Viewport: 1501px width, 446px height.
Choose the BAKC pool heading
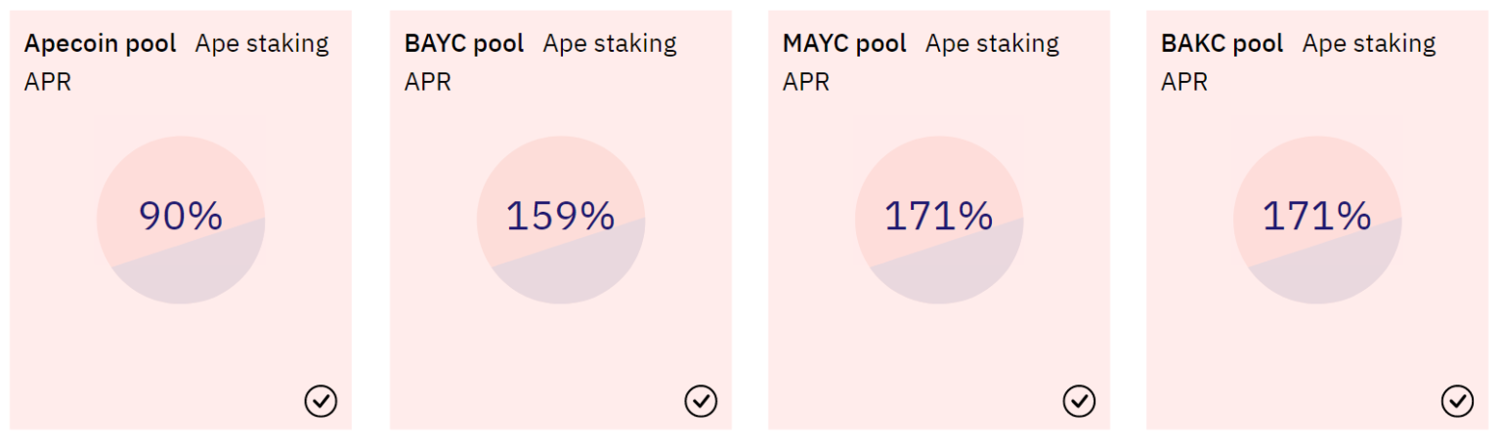1222,44
